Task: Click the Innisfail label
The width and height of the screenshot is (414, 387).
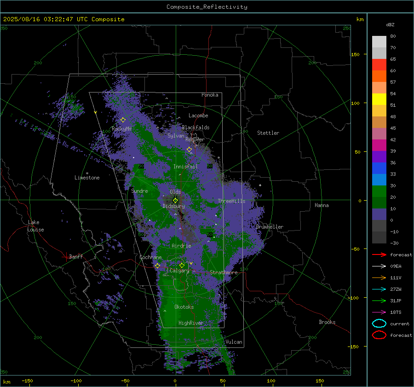Action: coord(185,167)
